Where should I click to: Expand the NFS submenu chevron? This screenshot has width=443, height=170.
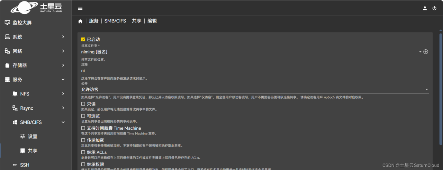(x=63, y=94)
